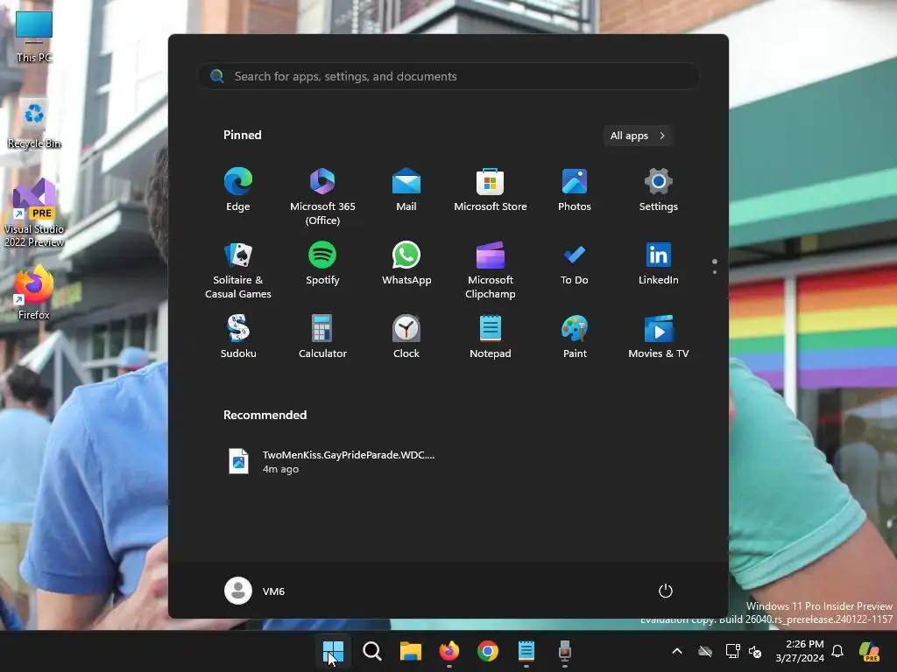Open recommended file TwoMenKiss.GayPrideParade.WDC

(x=332, y=462)
